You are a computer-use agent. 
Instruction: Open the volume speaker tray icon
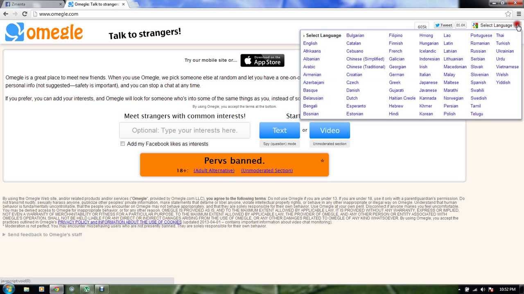pos(483,290)
